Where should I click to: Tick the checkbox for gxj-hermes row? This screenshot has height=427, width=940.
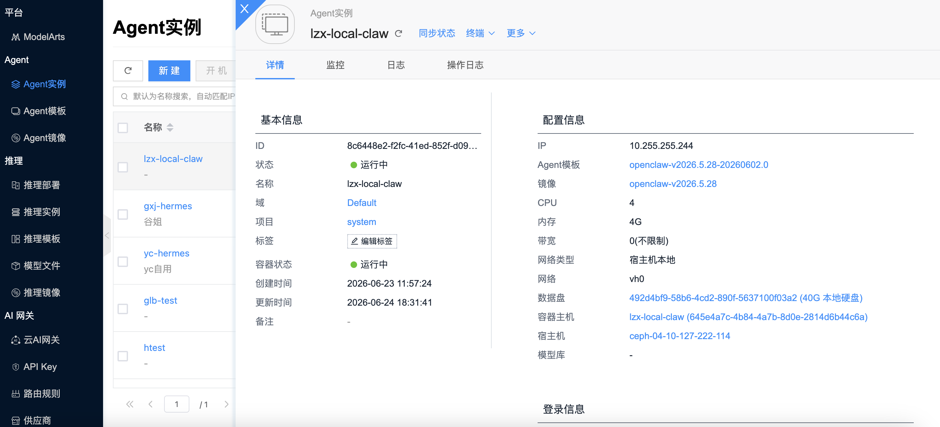click(123, 214)
